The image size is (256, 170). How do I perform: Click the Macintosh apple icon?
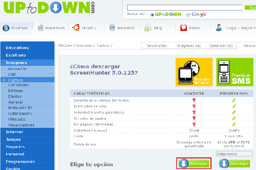[x=41, y=28]
